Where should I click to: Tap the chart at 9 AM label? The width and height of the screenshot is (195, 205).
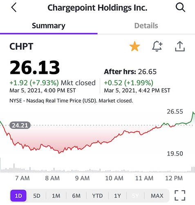[x=82, y=178]
